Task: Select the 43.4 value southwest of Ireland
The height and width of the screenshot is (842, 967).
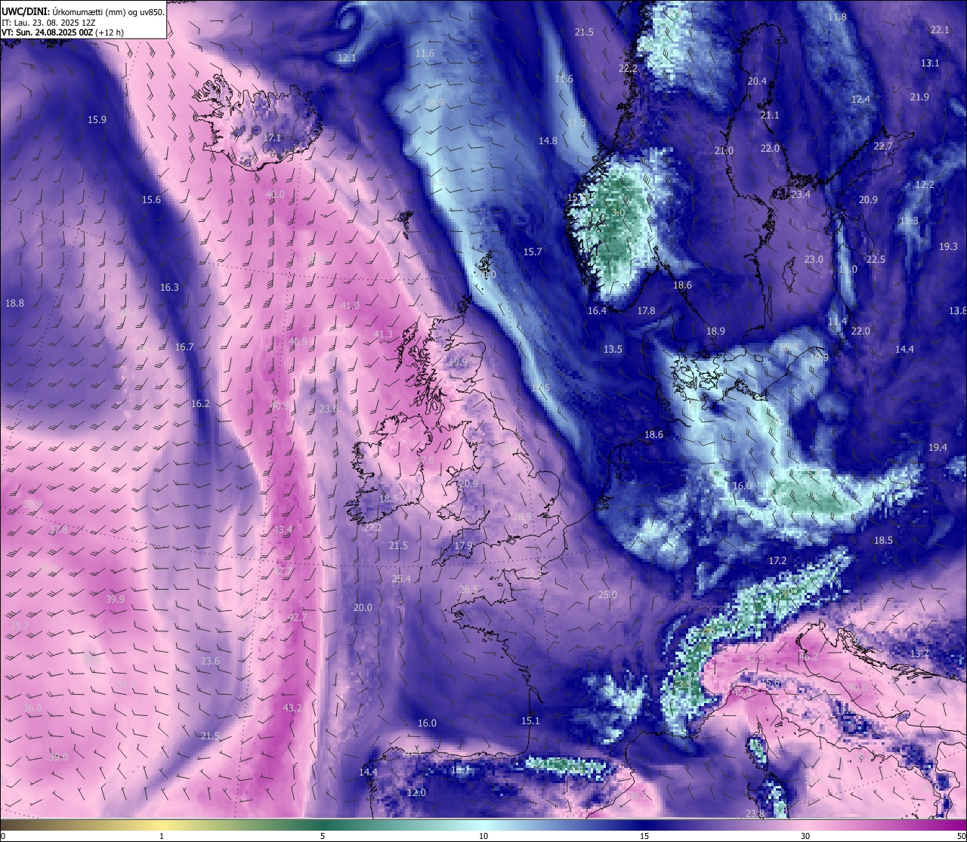Action: pos(283,529)
